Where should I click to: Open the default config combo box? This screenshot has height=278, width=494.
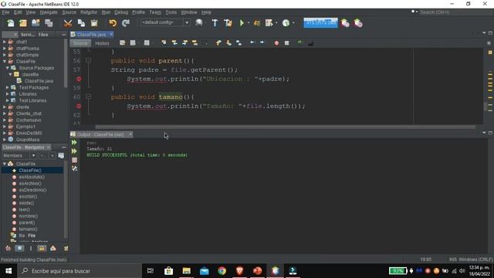pyautogui.click(x=165, y=22)
